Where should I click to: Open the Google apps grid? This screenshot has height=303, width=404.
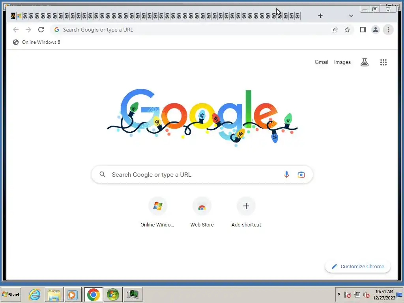tap(383, 62)
